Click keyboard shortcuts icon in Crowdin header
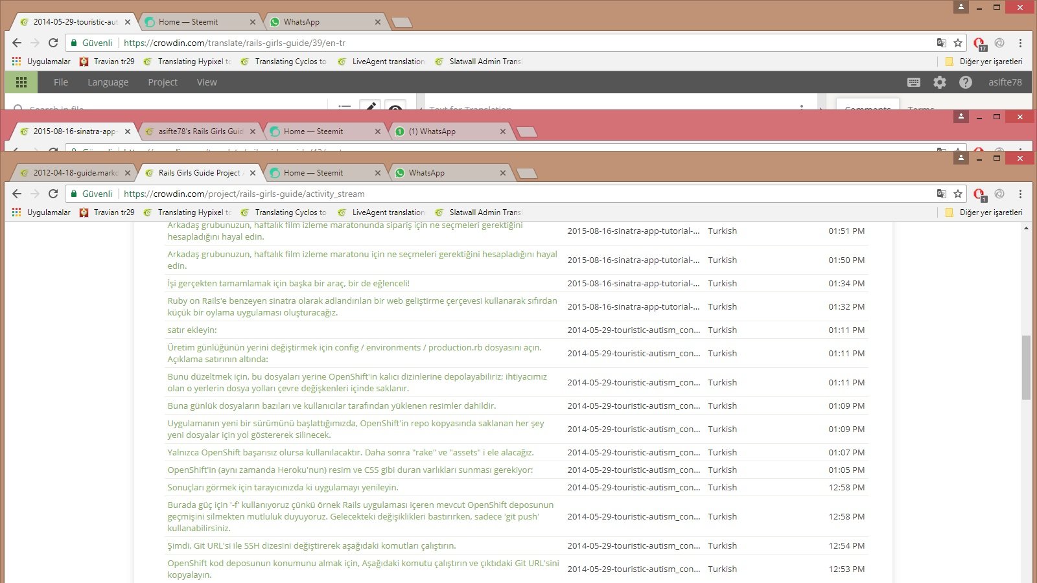 click(x=914, y=82)
